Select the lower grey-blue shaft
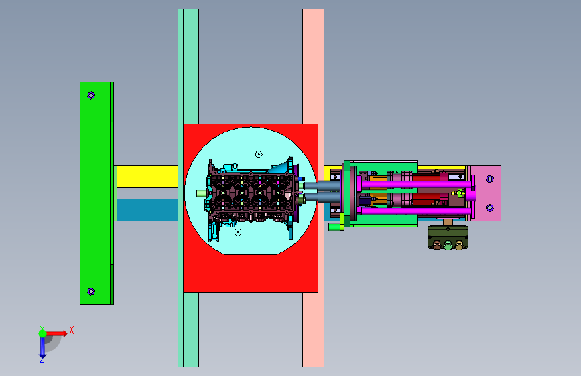This screenshot has height=376, width=581. point(322,197)
